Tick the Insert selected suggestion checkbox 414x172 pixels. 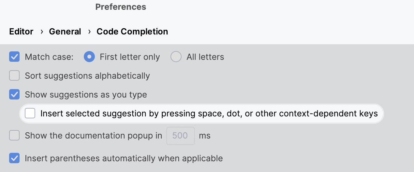pyautogui.click(x=30, y=113)
